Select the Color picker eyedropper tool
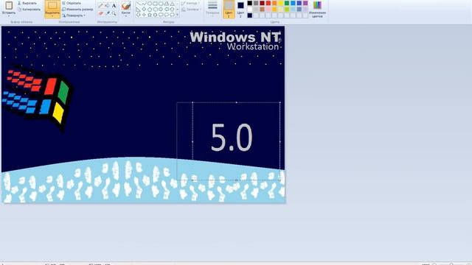 click(108, 13)
